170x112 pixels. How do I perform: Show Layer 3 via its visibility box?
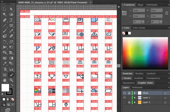point(124,102)
